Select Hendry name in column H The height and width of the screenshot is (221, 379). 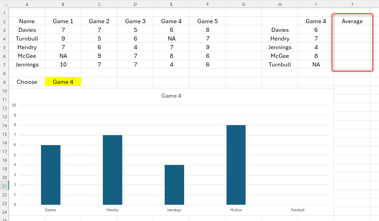(280, 38)
